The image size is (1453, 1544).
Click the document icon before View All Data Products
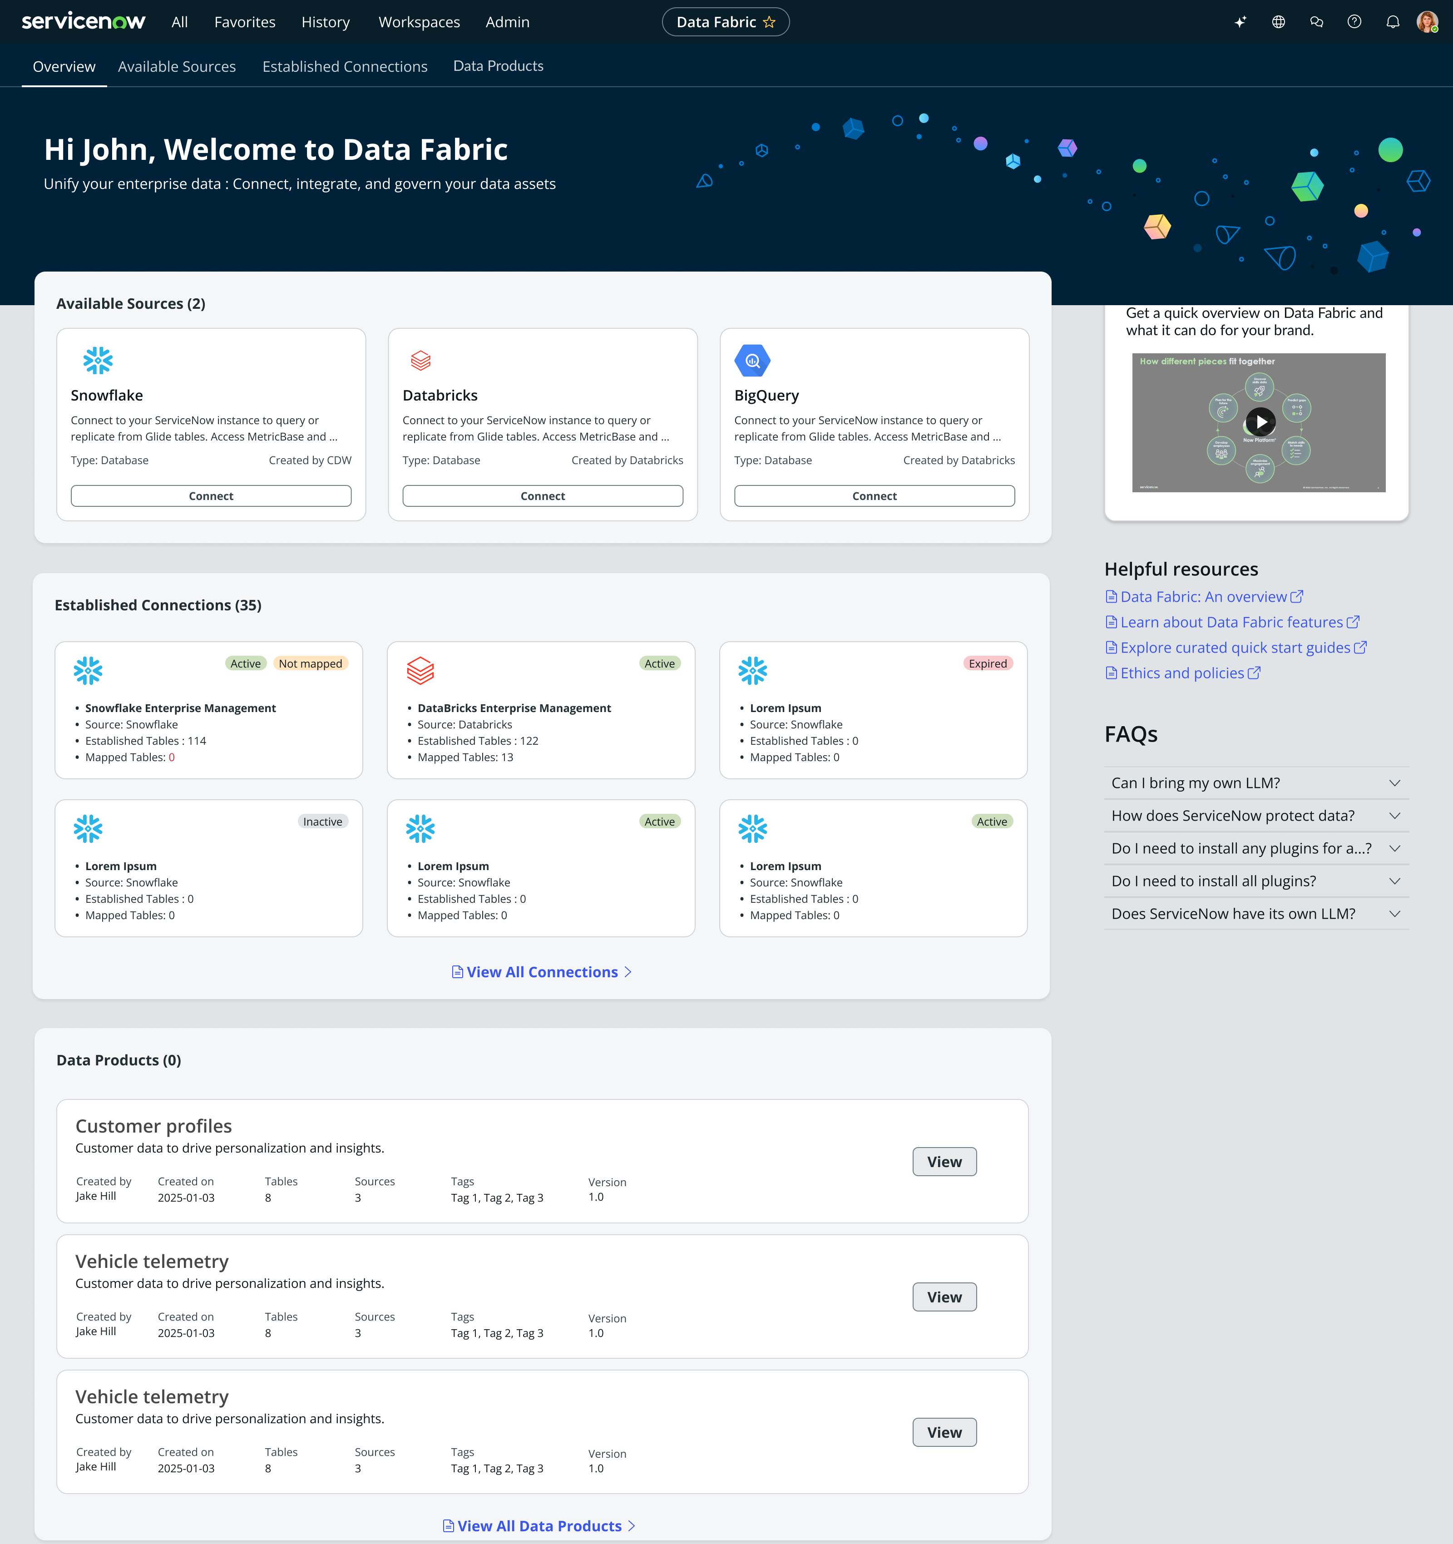448,1526
